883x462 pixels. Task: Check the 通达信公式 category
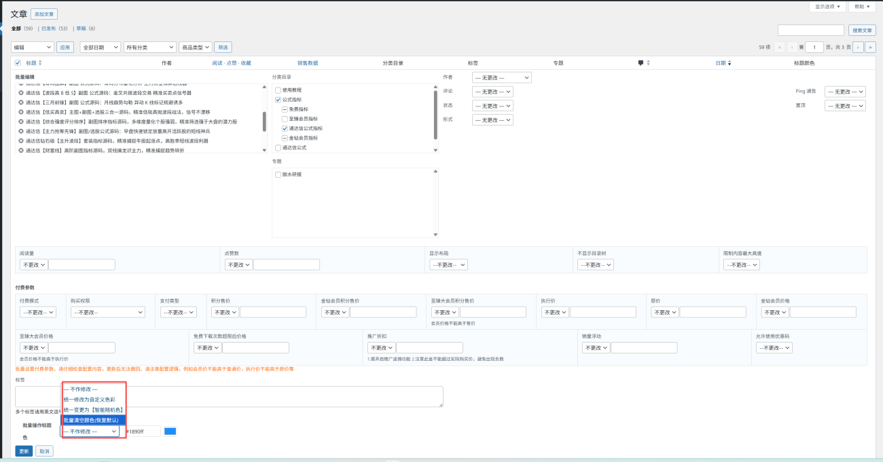(278, 147)
